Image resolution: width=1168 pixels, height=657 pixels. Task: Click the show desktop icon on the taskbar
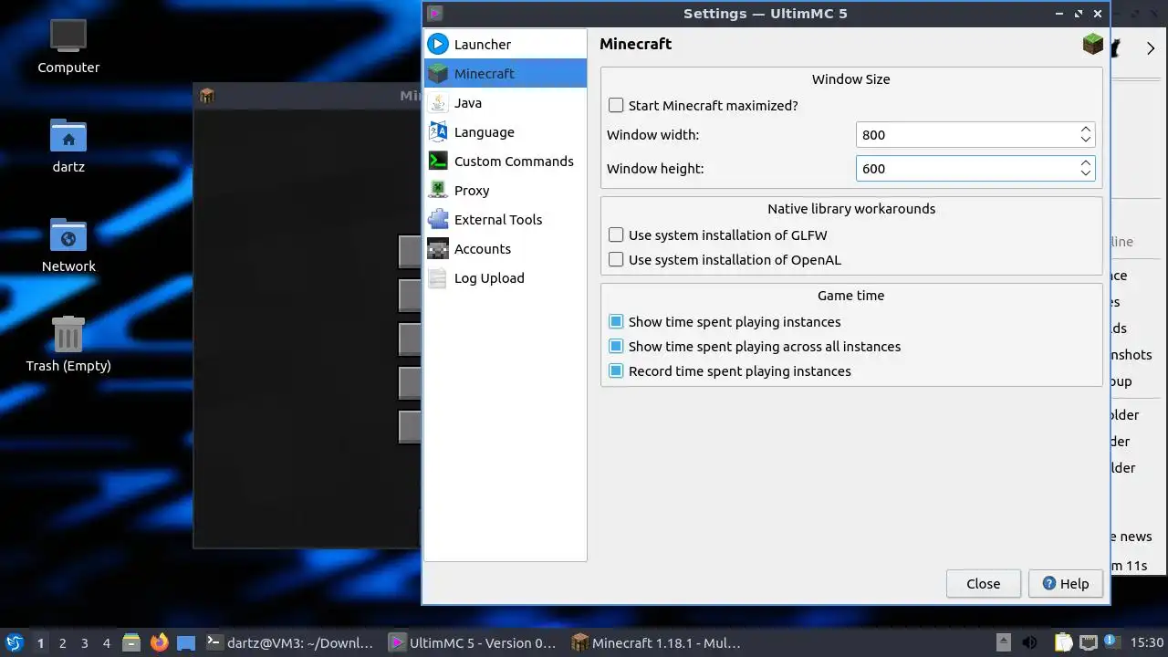[186, 642]
